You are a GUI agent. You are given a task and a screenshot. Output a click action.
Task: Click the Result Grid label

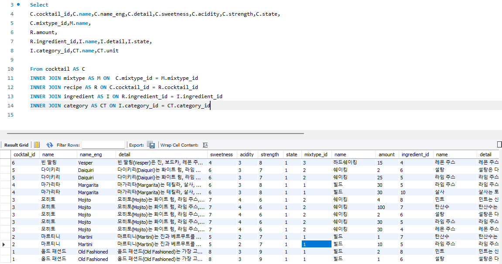16,145
